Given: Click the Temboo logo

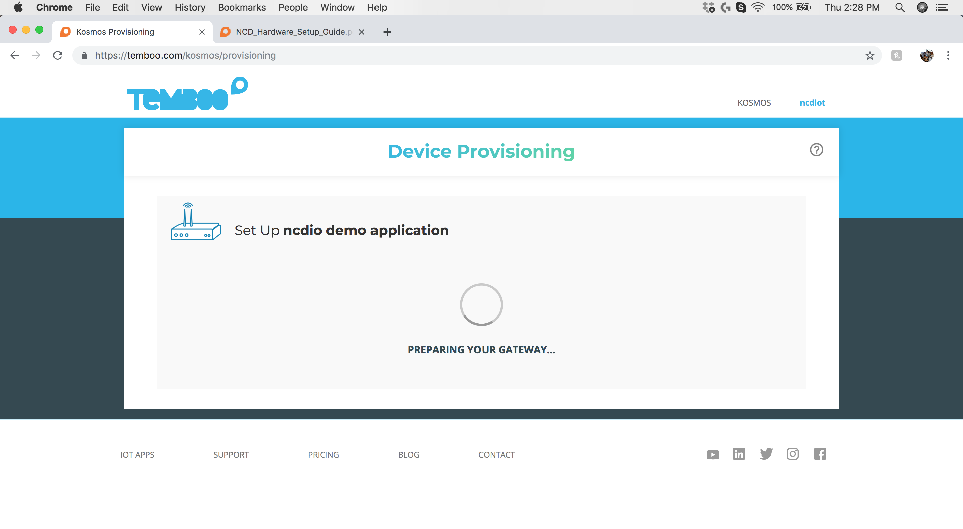Looking at the screenshot, I should pos(187,94).
